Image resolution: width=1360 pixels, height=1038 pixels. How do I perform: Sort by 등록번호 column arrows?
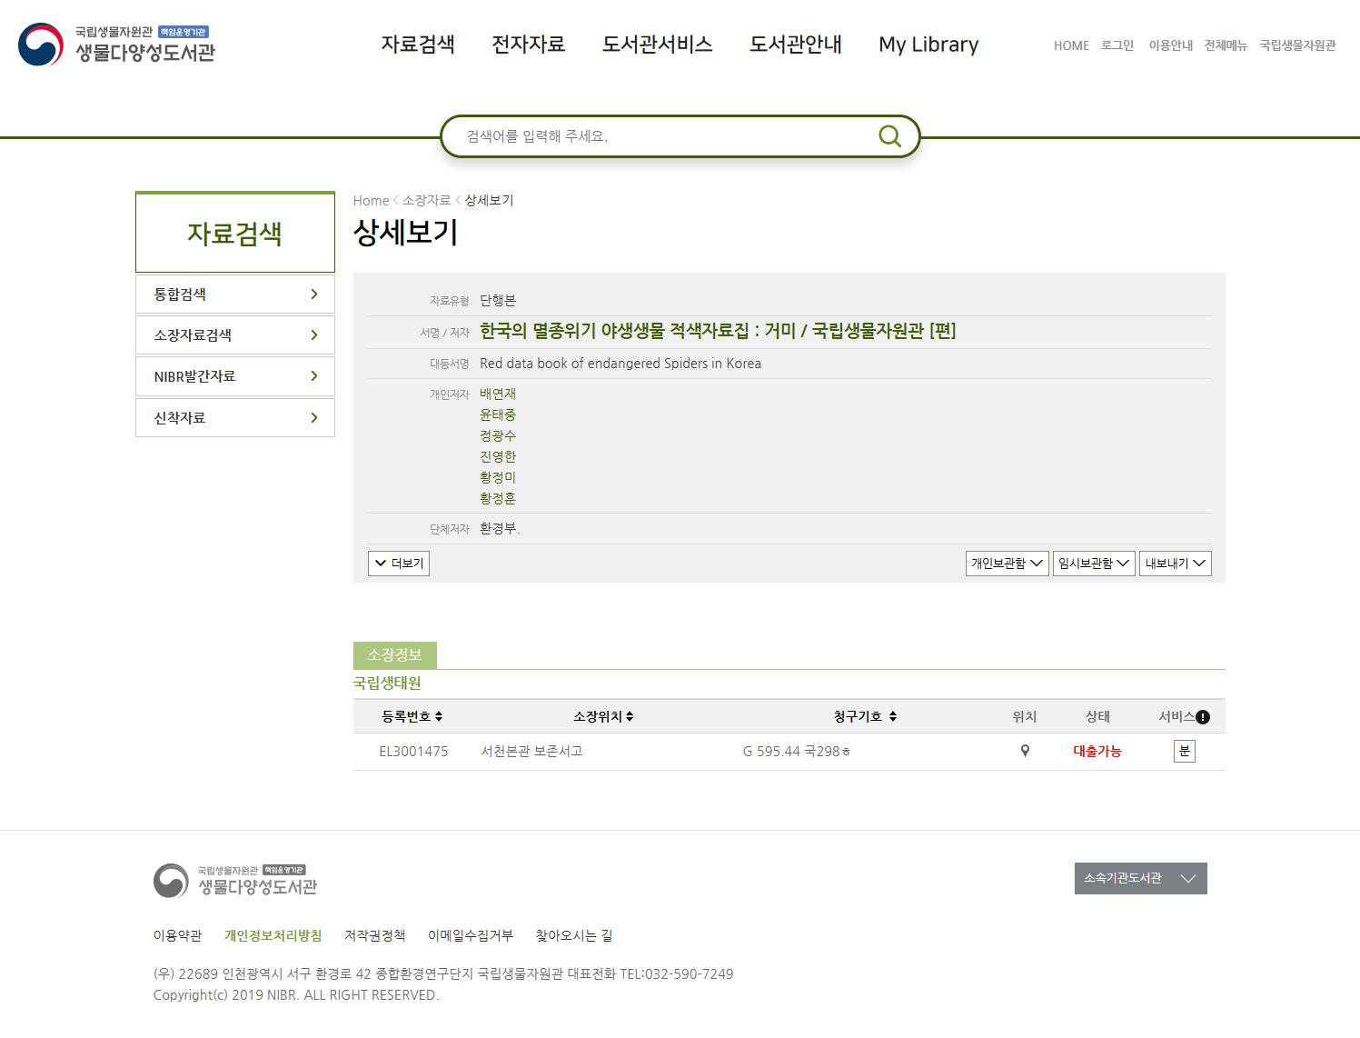click(439, 717)
